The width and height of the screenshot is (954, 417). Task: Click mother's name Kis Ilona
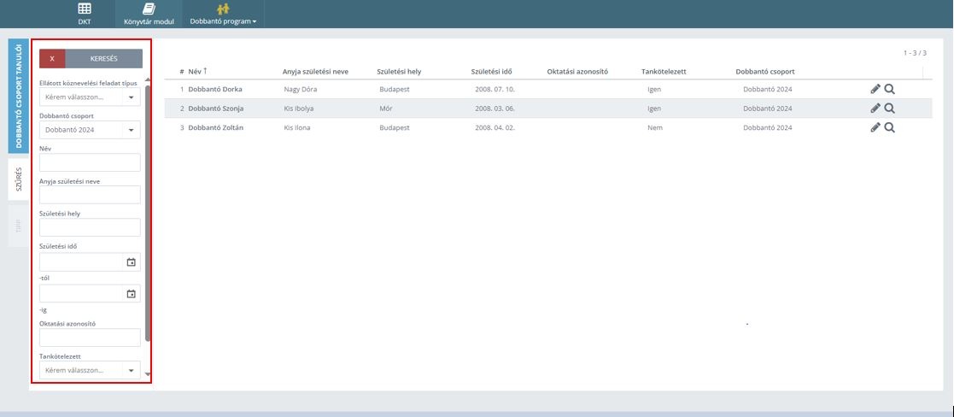[297, 128]
